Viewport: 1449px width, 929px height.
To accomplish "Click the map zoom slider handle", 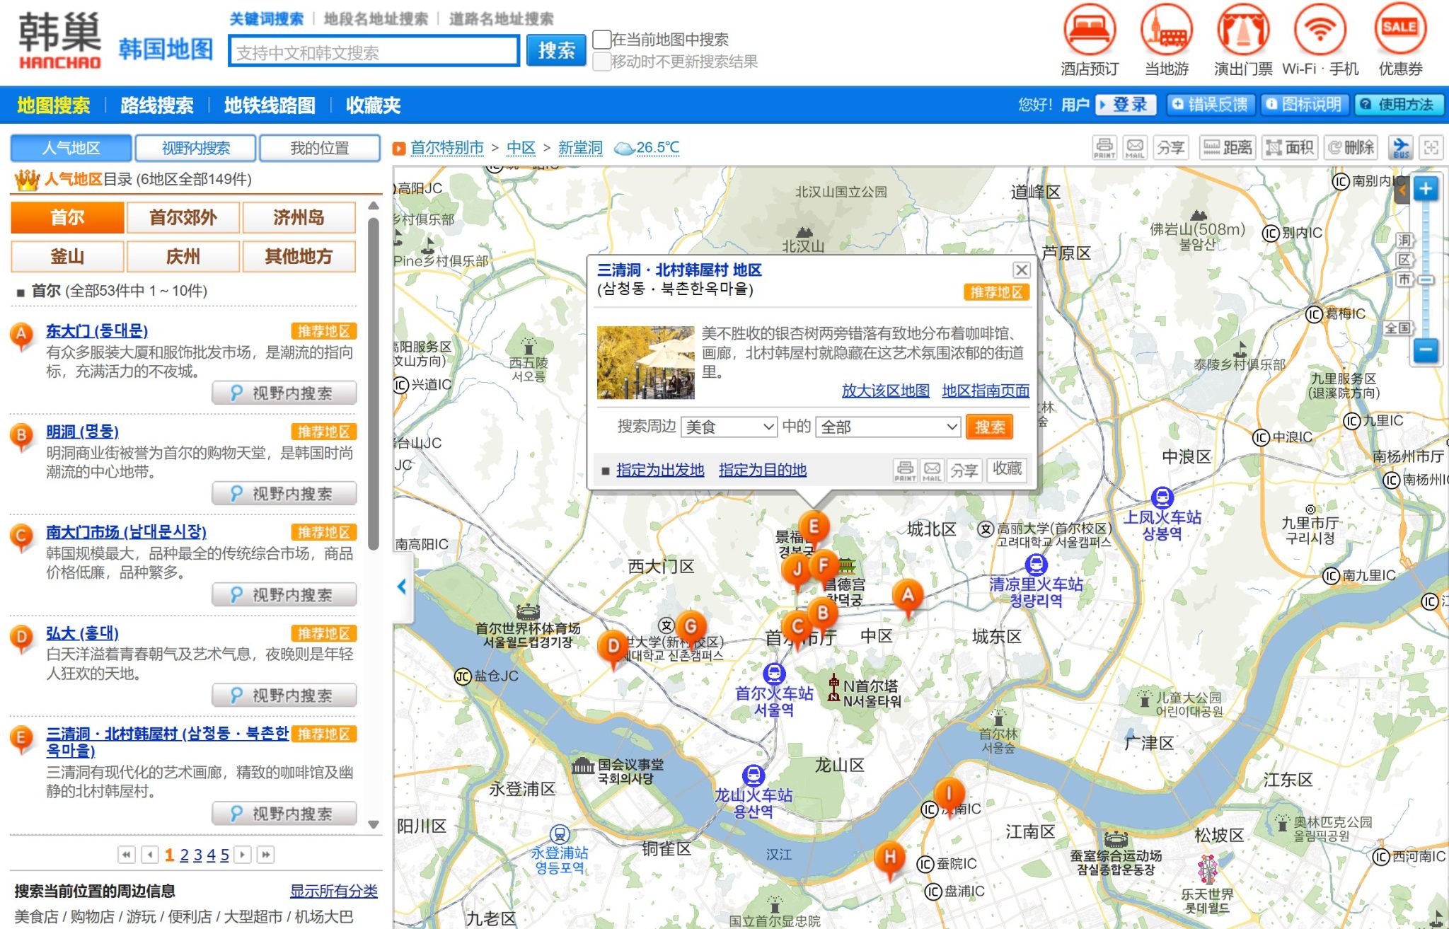I will point(1426,280).
